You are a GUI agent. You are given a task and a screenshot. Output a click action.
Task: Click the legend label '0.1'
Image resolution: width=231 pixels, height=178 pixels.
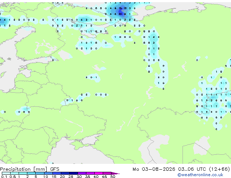click(x=4, y=177)
